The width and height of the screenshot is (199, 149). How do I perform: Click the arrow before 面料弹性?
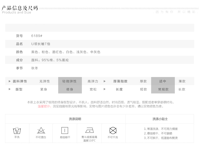10,81
